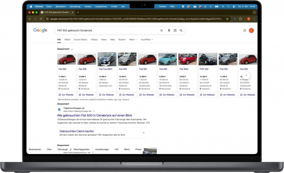The width and height of the screenshot is (284, 173).
Task: Bookmark this page with star icon
Action: click(227, 19)
